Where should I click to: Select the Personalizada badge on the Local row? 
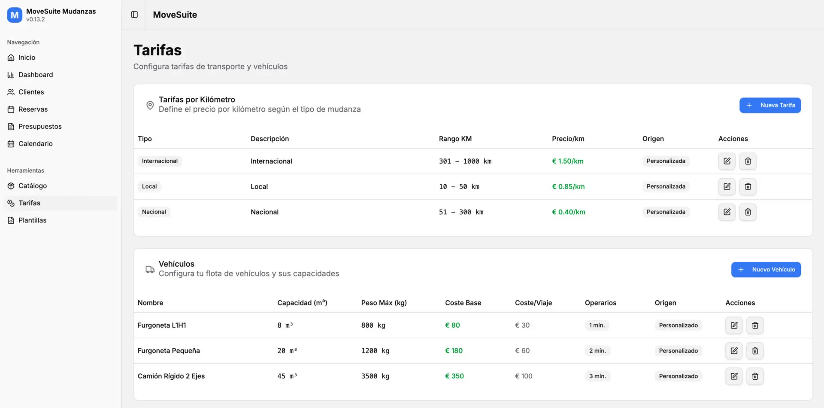pyautogui.click(x=666, y=186)
